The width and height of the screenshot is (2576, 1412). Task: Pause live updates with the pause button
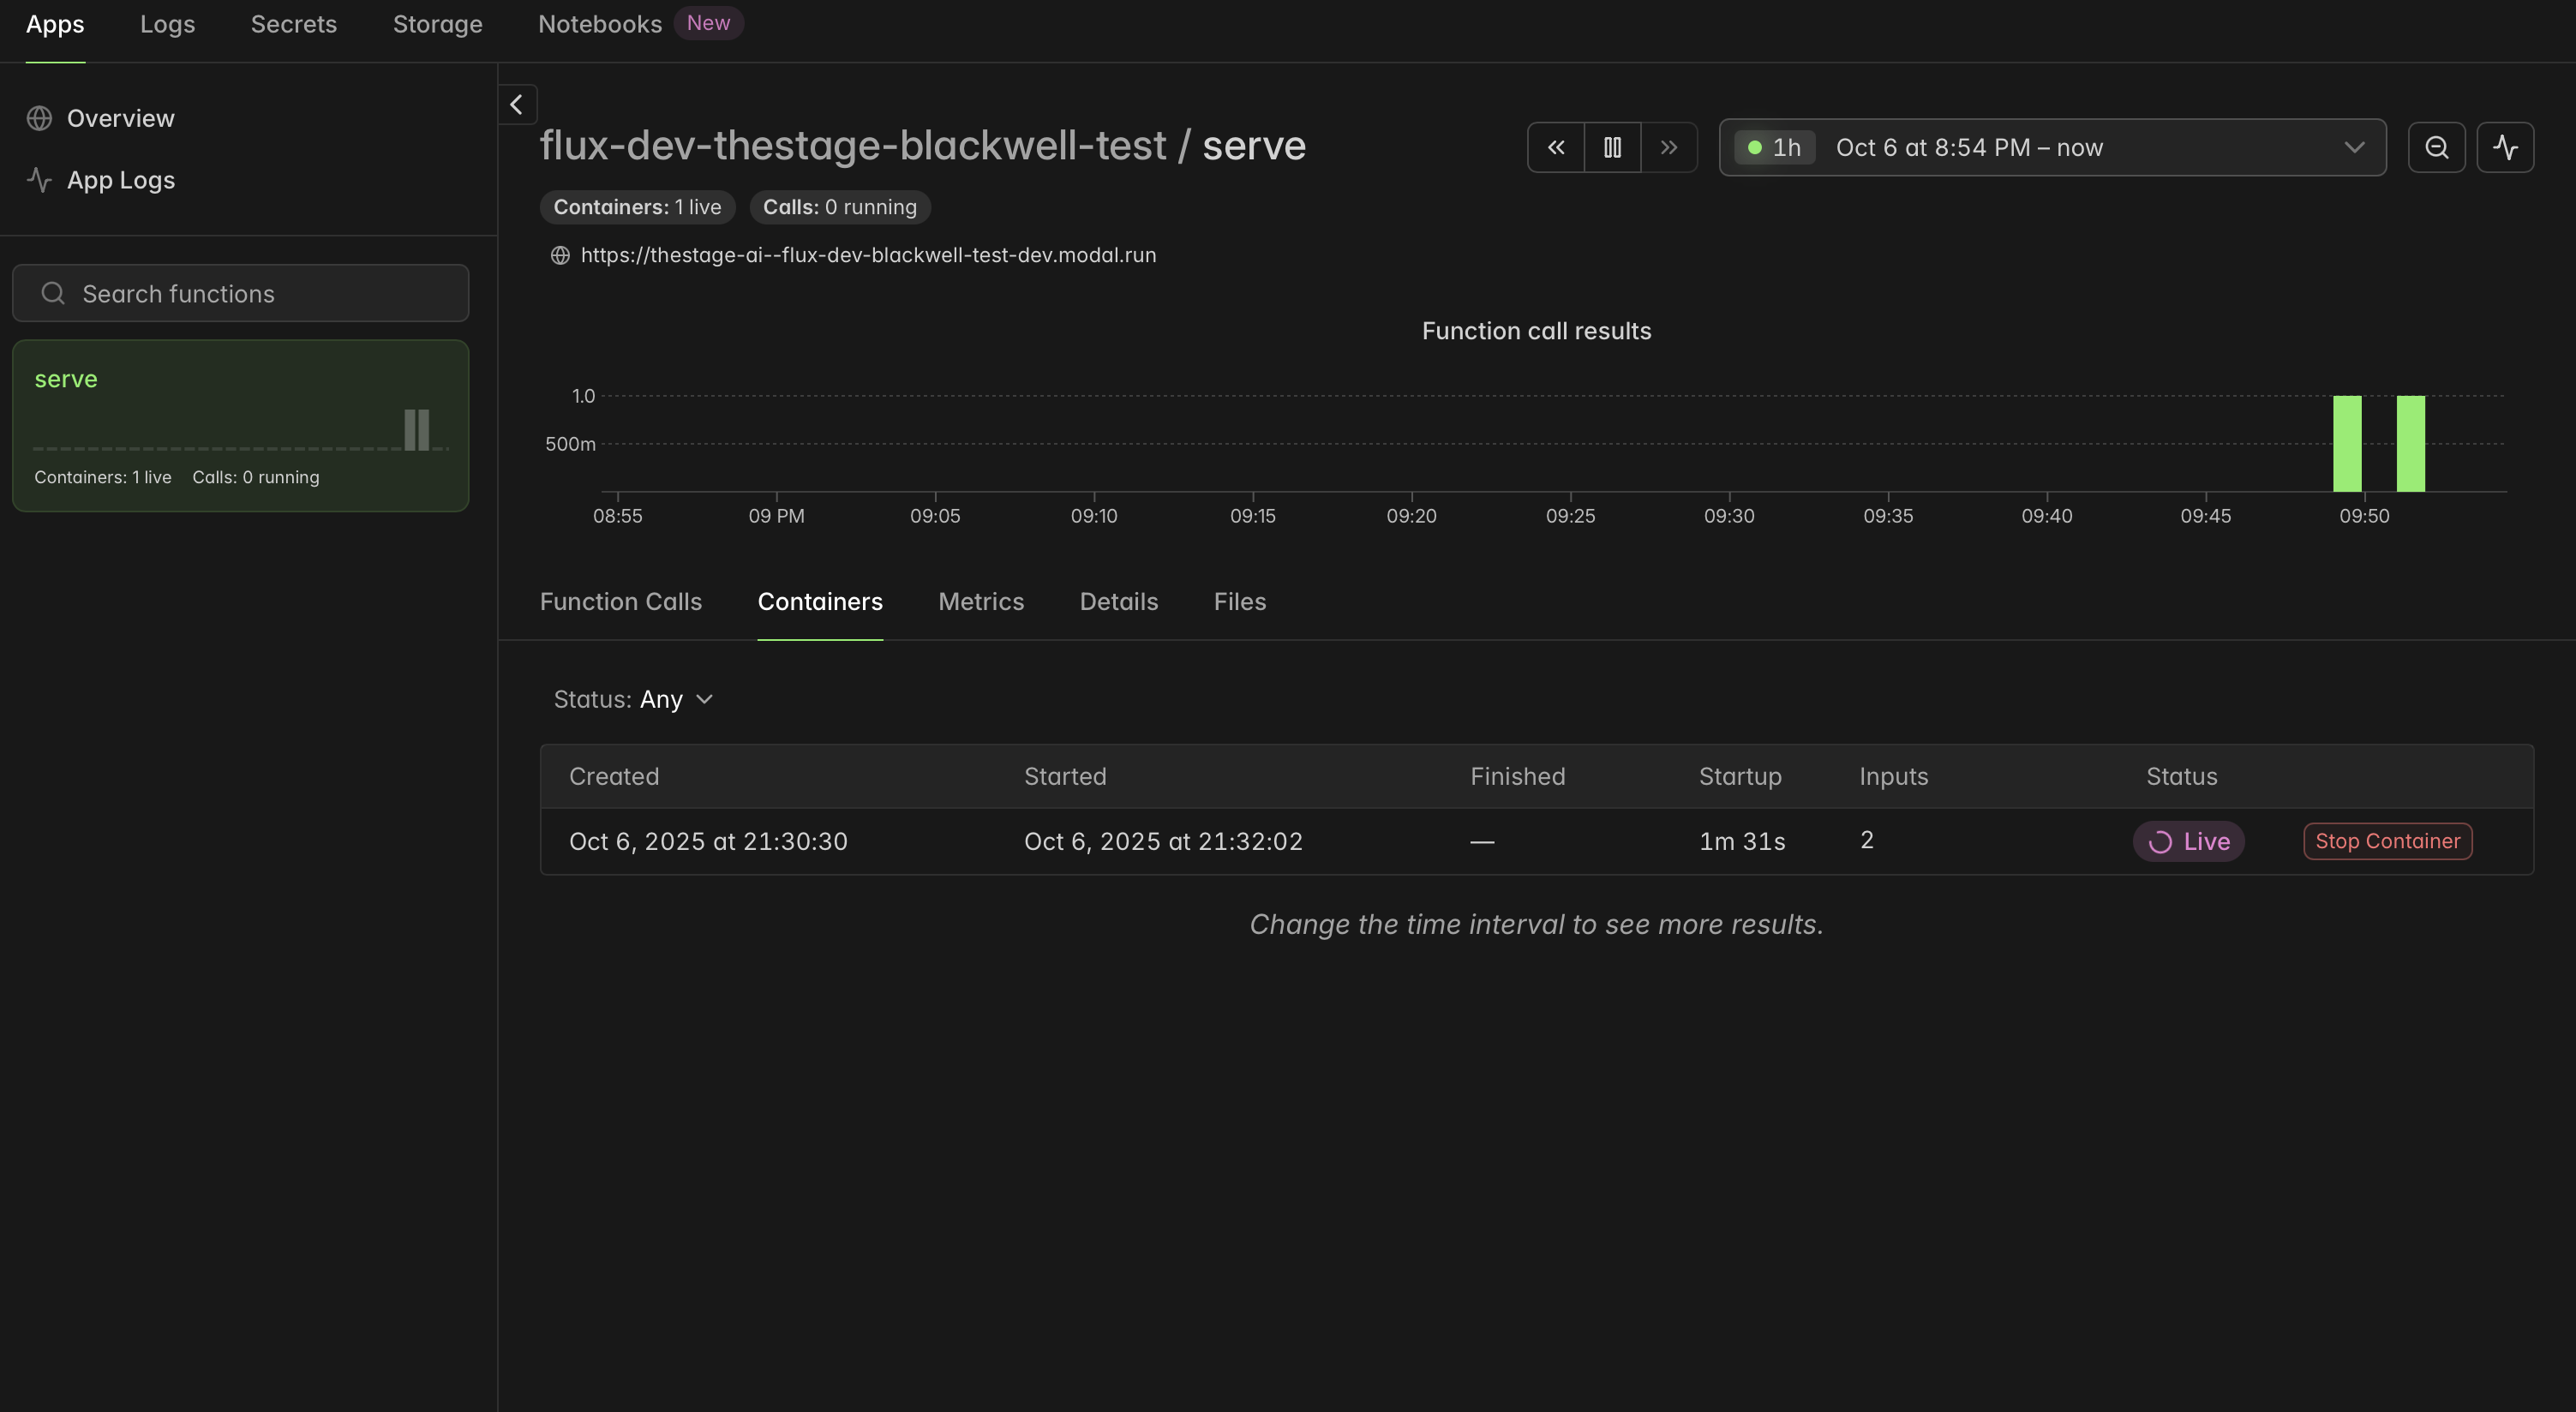point(1612,148)
